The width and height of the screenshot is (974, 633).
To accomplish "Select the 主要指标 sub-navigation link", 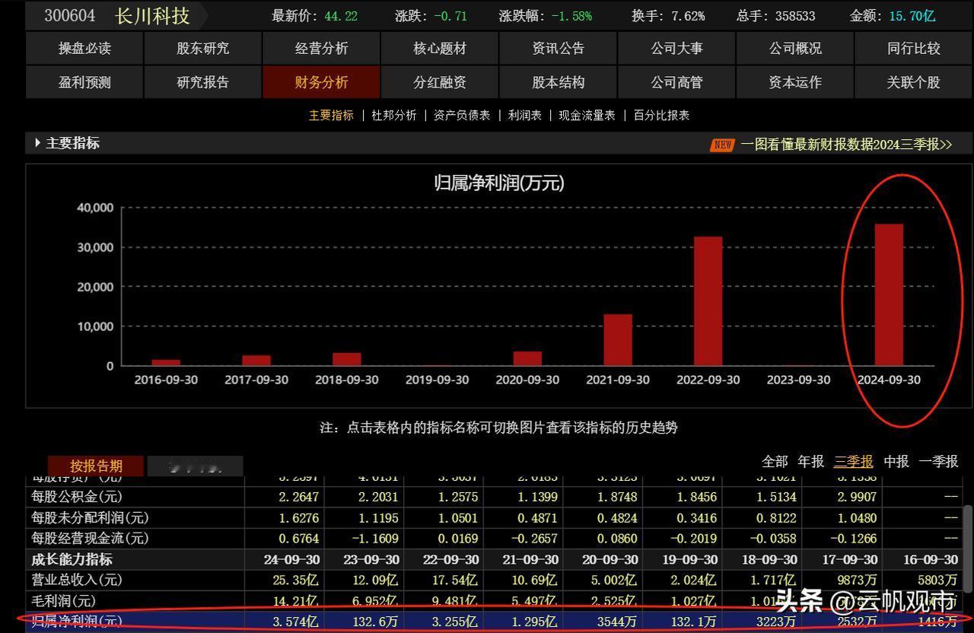I will 331,116.
